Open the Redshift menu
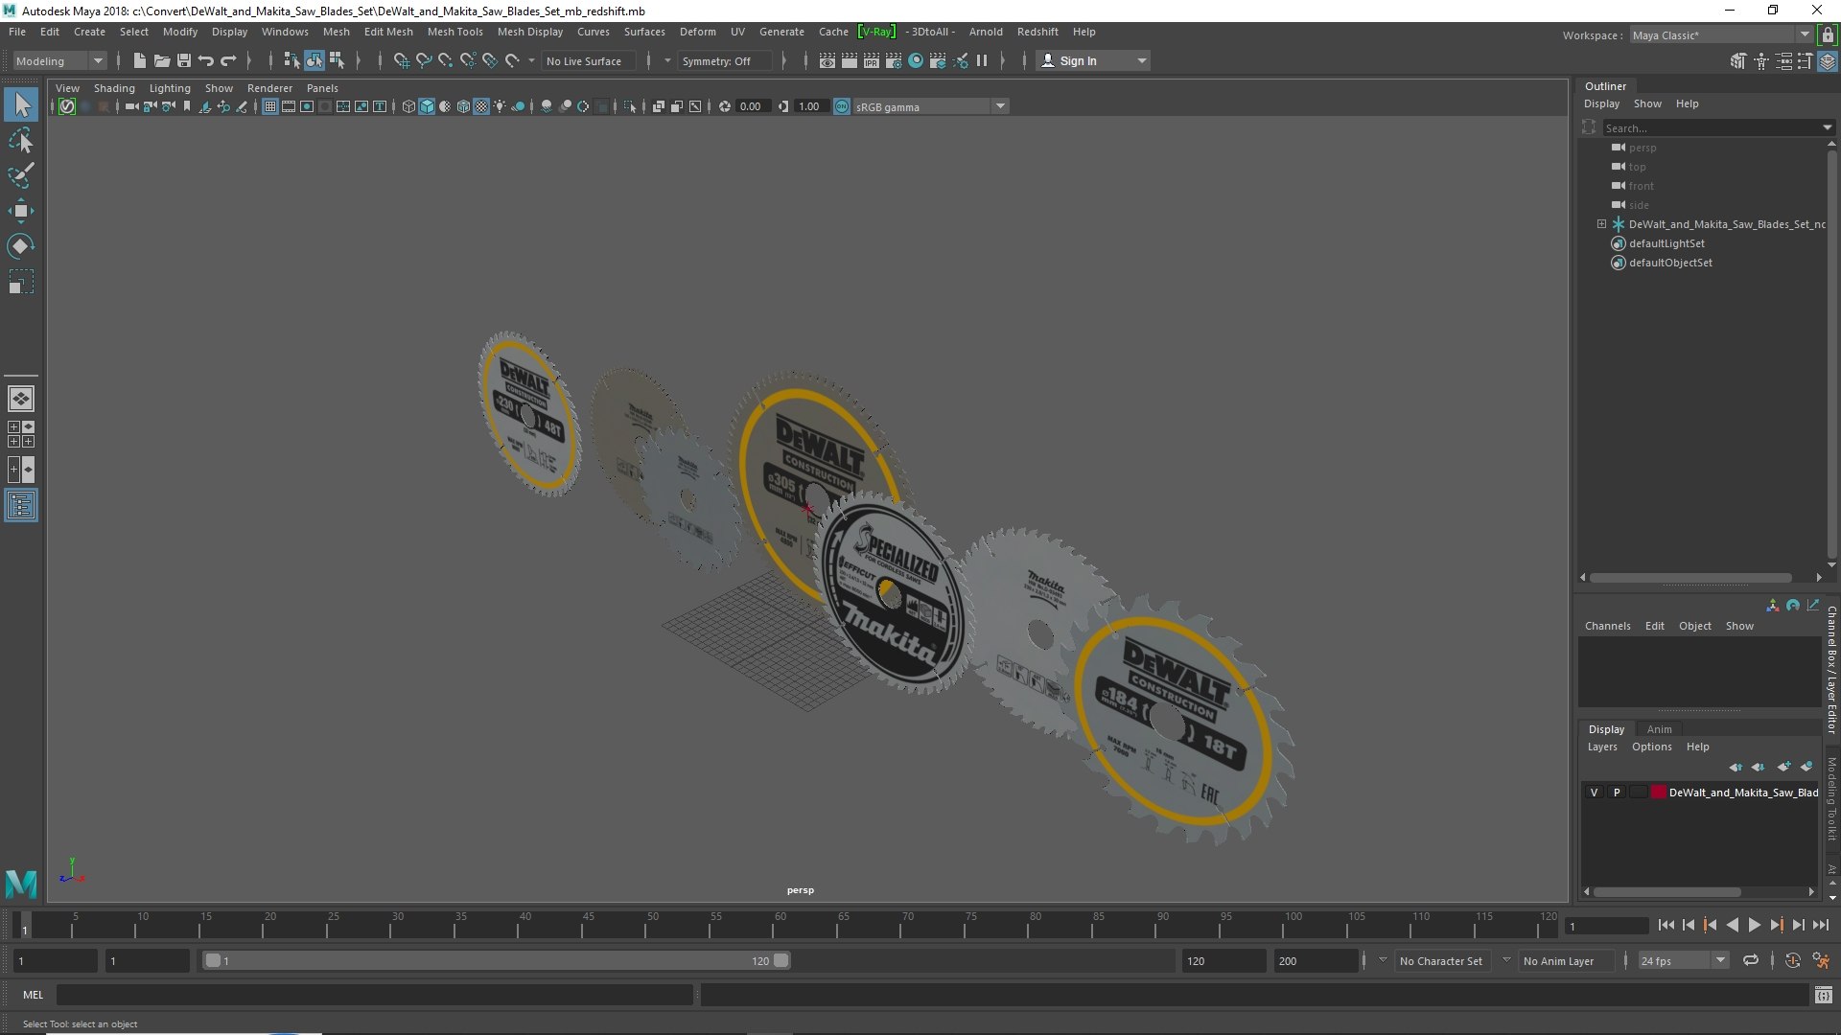Viewport: 1841px width, 1035px height. tap(1037, 32)
